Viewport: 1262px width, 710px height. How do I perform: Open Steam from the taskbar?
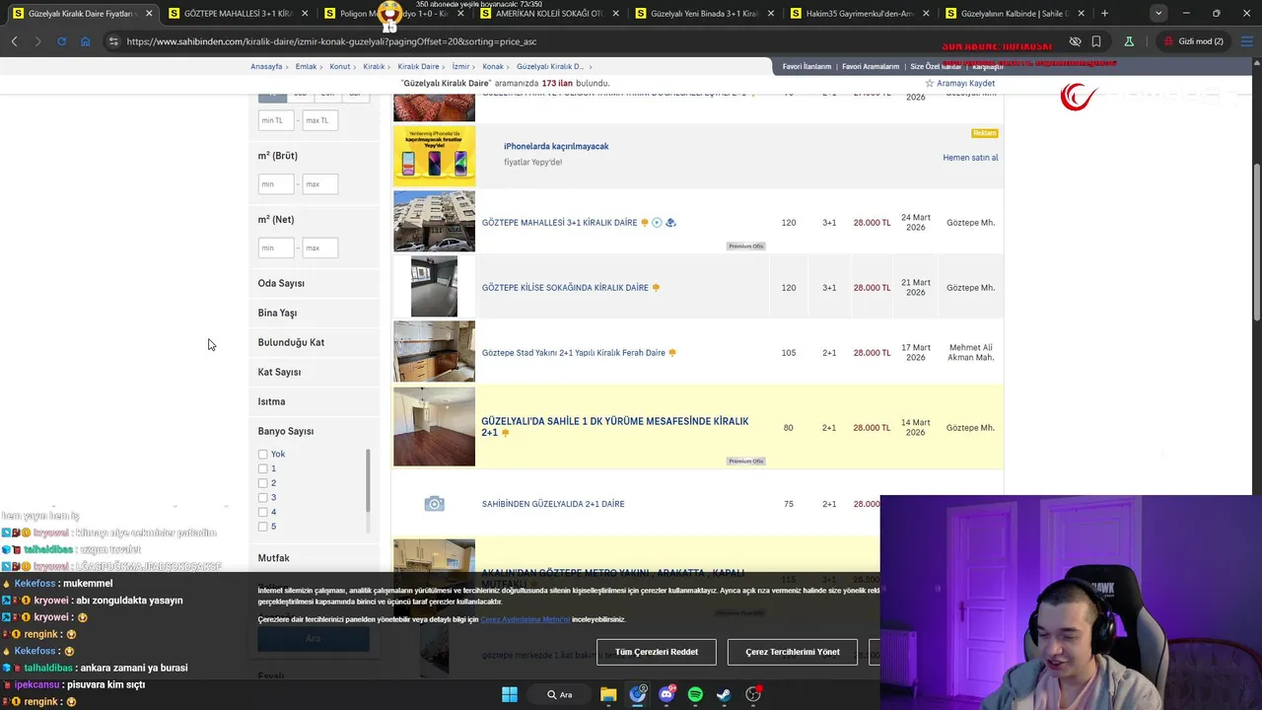(724, 694)
